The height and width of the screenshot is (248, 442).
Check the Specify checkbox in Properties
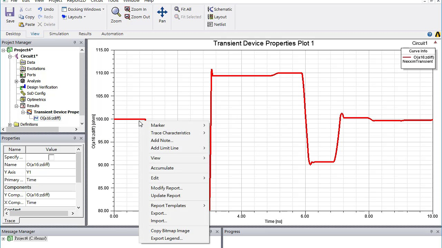(x=51, y=157)
